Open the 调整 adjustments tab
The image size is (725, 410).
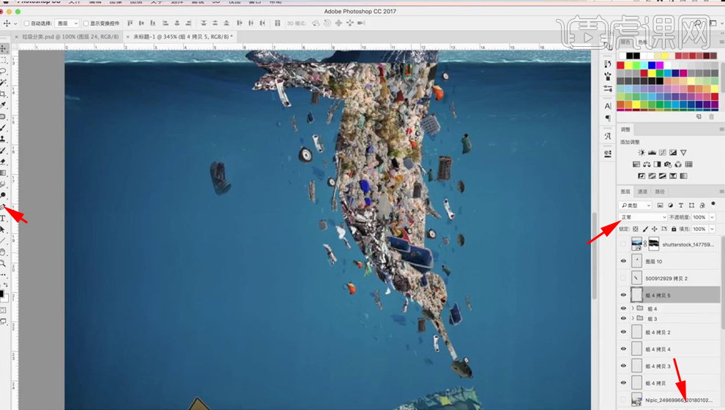[x=625, y=129]
